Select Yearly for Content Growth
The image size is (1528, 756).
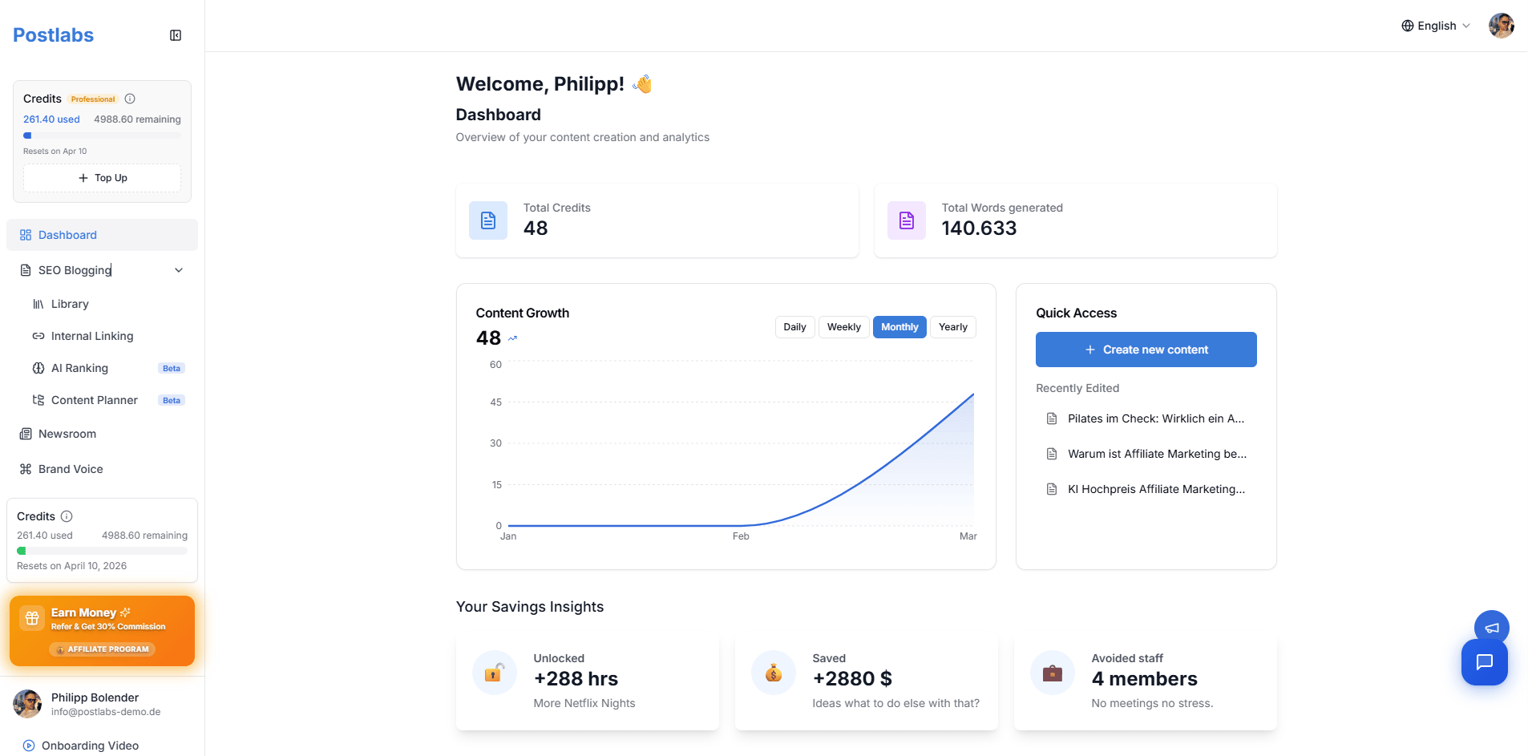(x=952, y=326)
